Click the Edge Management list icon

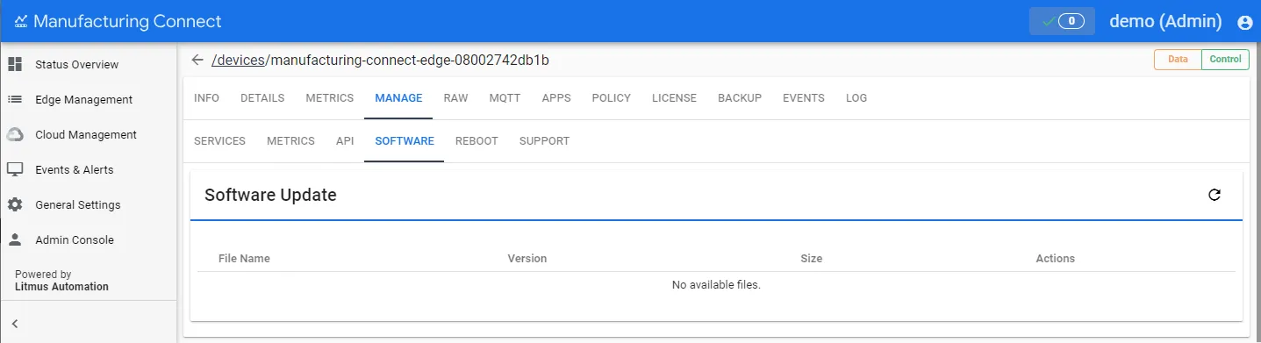(x=15, y=99)
